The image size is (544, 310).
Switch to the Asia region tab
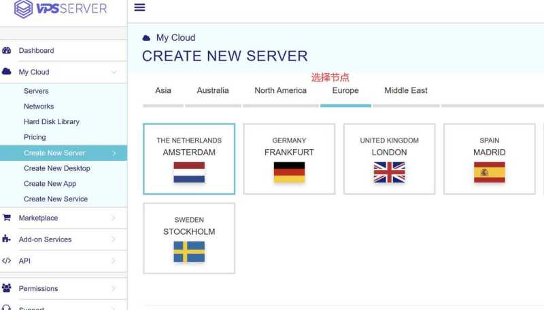163,90
